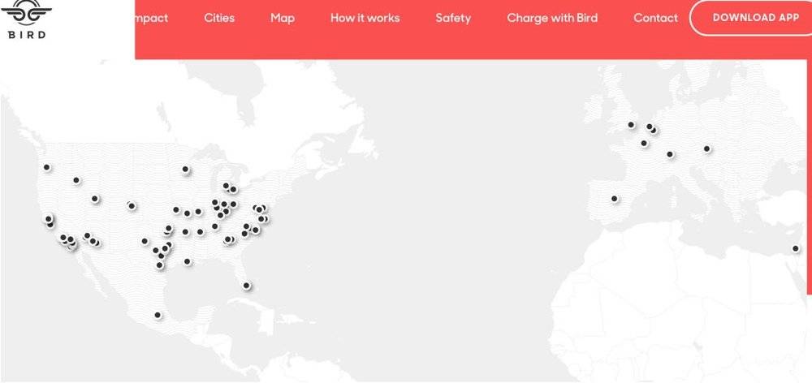Viewport: 812px width, 383px height.
Task: Select the Utah marker near Salt Lake City
Action: 95,198
